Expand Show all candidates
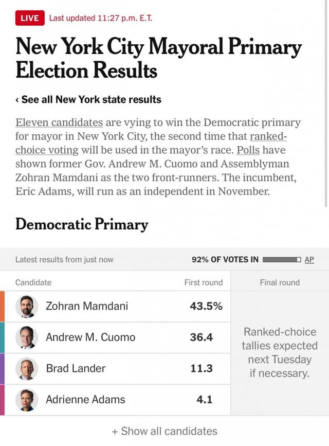This screenshot has width=329, height=446. [x=164, y=431]
